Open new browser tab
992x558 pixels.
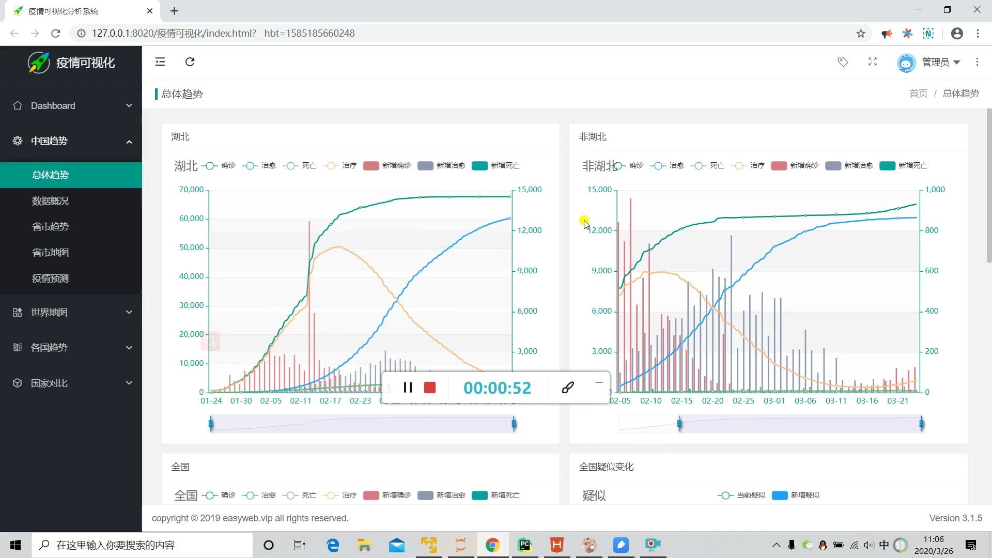click(175, 11)
